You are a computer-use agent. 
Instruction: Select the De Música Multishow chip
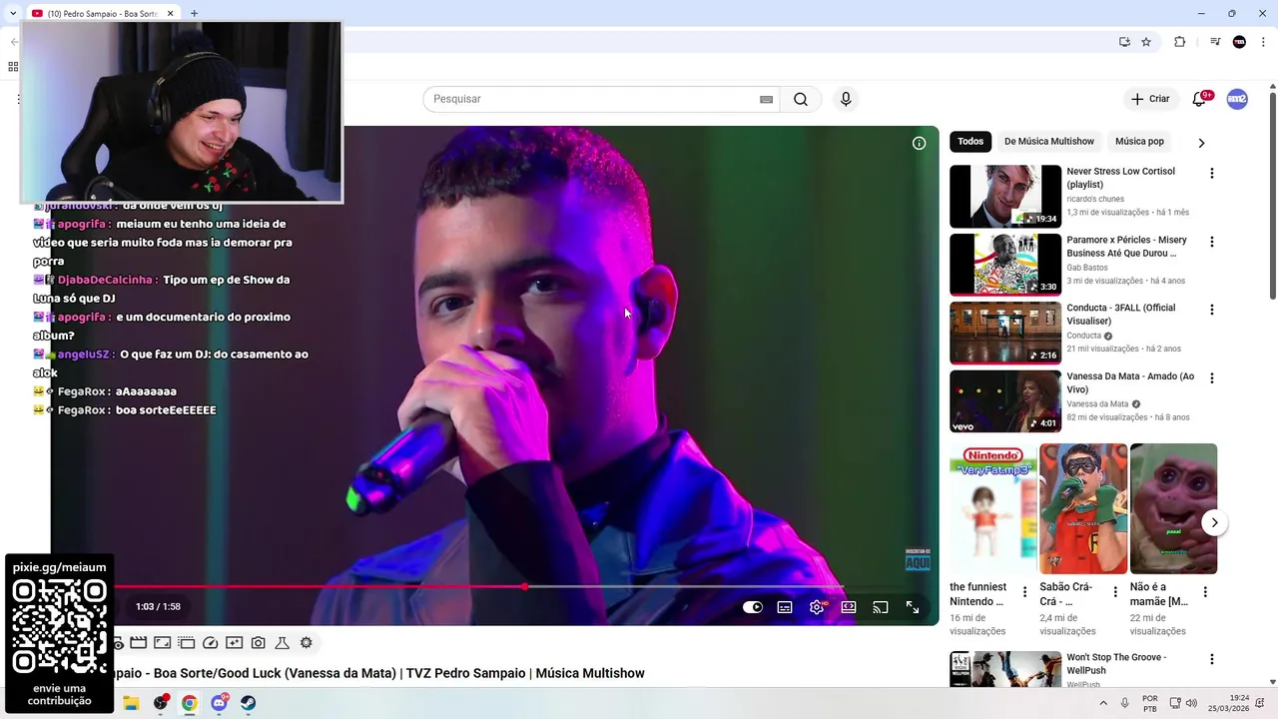(x=1049, y=142)
